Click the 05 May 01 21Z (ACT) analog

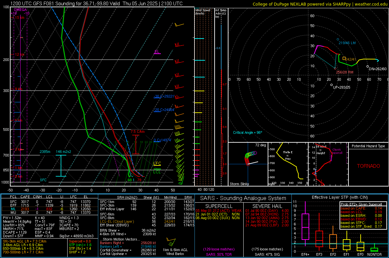click(218, 211)
